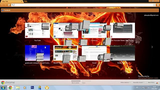Expand the Recently closed dropdown
The width and height of the screenshot is (160, 90).
(x=139, y=82)
